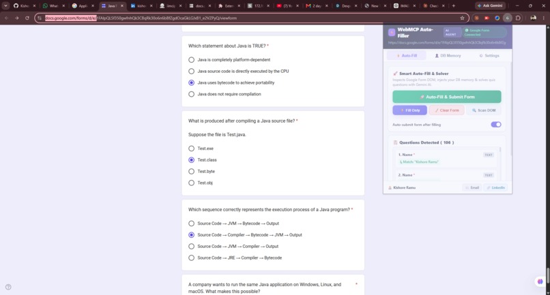Click the 'AI AGENT' badge in panel header
The image size is (550, 295).
pos(452,33)
